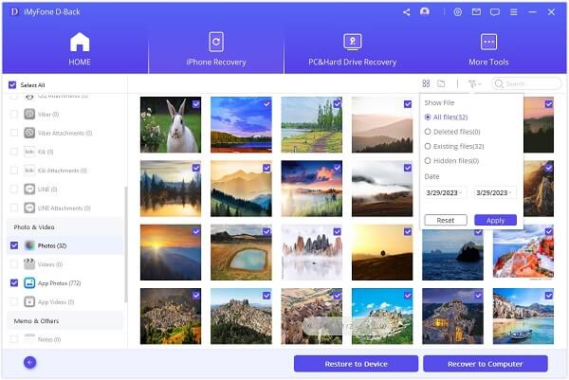Open the end date 3/29/2023 picker
Viewport: 569px width, 380px height.
[495, 192]
